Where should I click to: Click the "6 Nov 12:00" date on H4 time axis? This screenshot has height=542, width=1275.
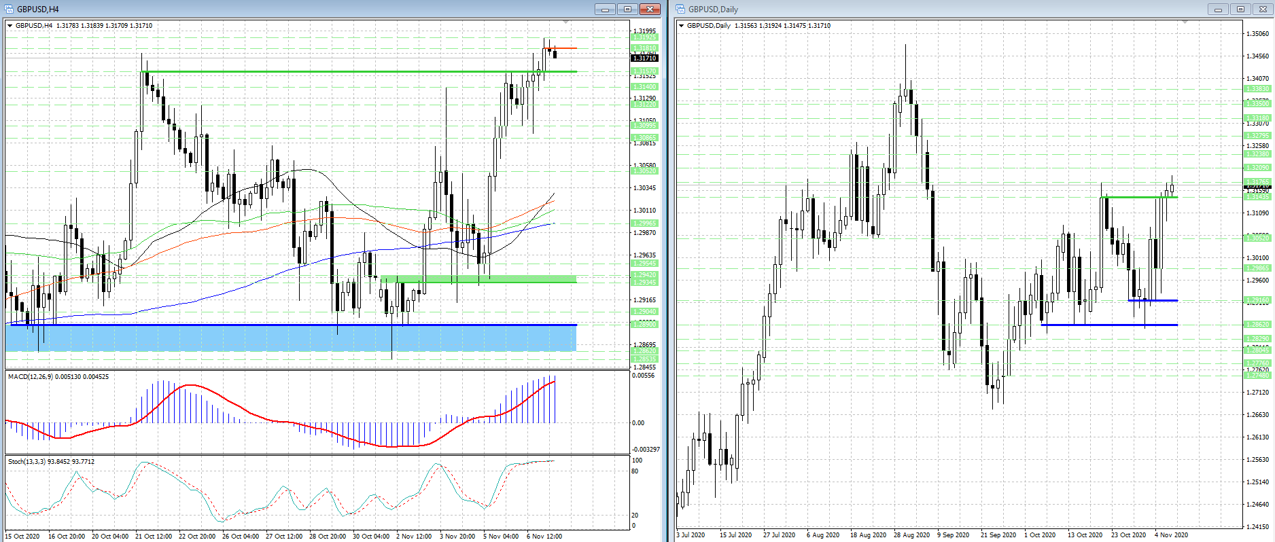point(544,537)
